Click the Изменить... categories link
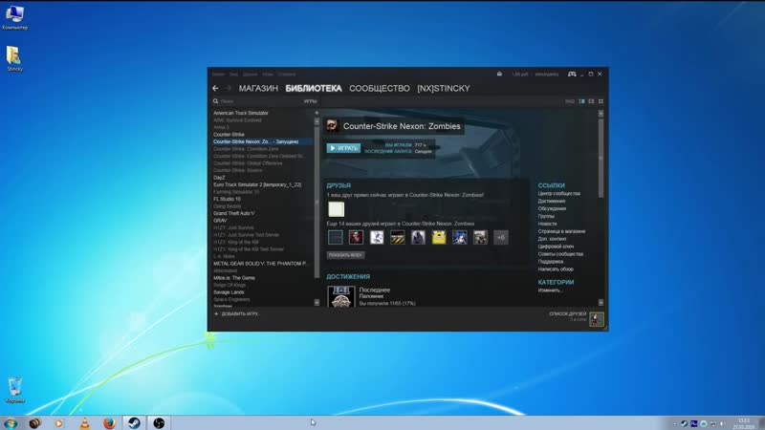The height and width of the screenshot is (430, 765). (551, 290)
